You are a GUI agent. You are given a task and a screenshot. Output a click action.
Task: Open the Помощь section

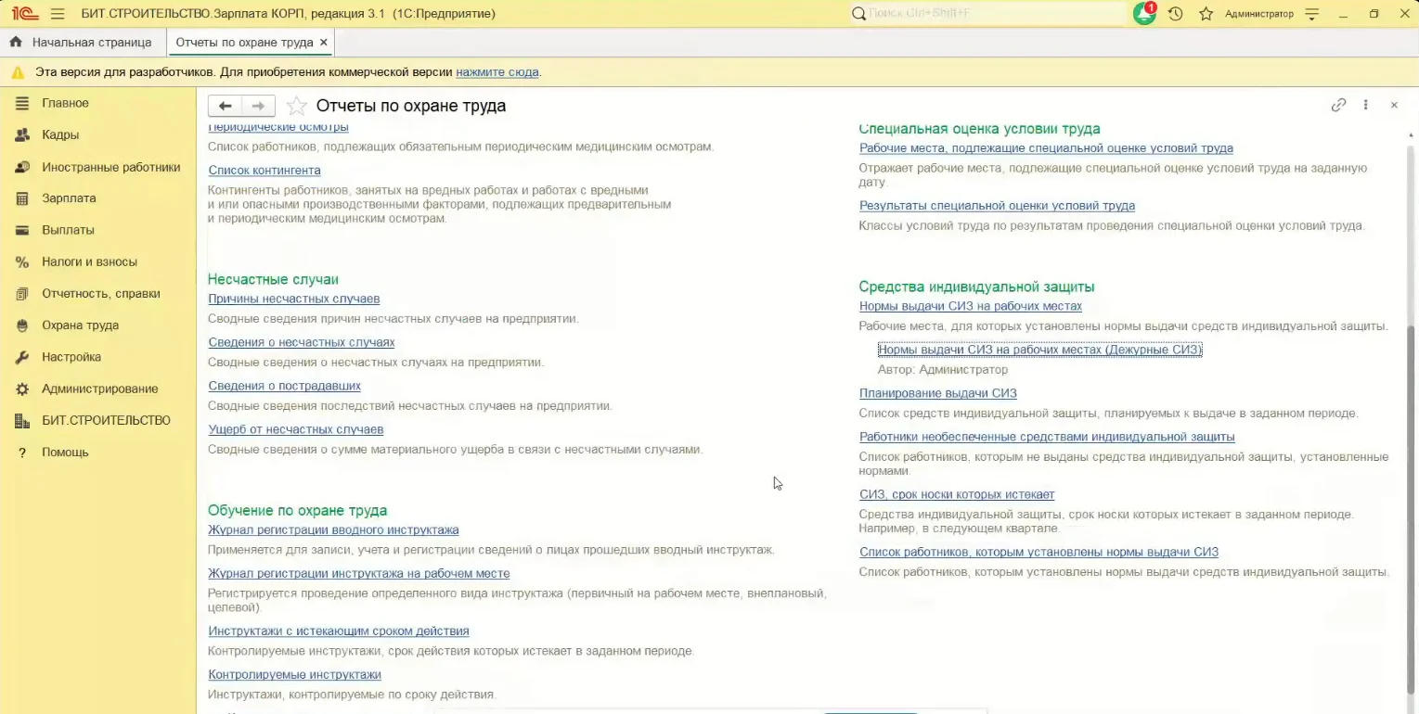coord(65,453)
